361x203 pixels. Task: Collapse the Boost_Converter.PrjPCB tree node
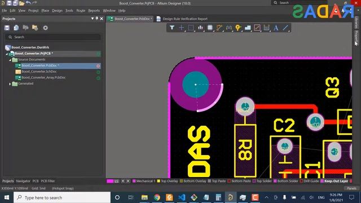[x=7, y=54]
